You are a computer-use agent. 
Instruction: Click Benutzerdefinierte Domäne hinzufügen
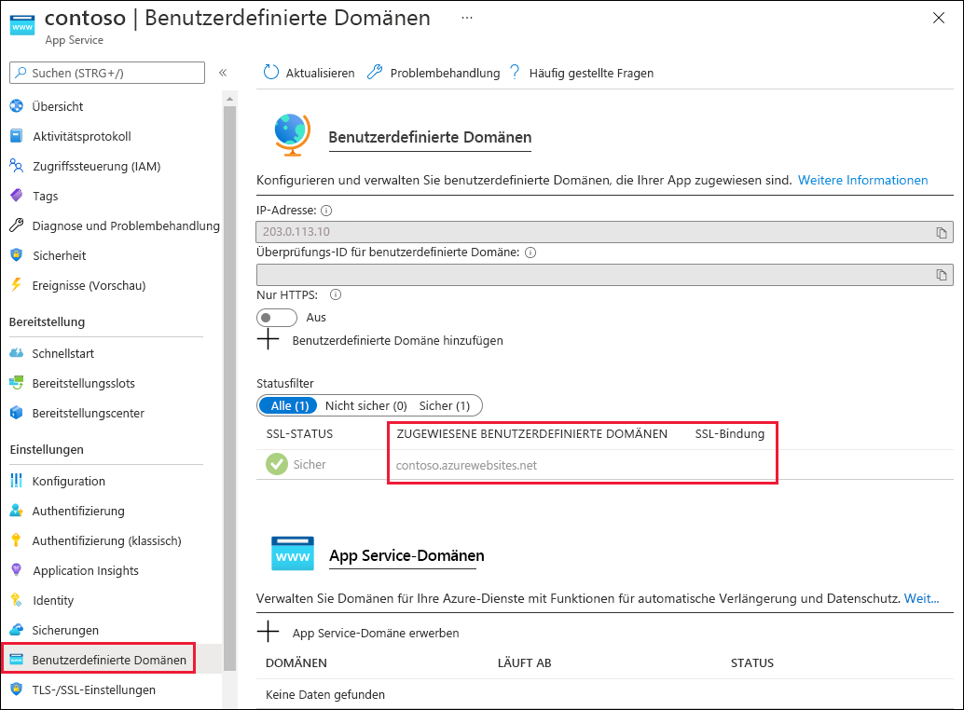point(398,340)
